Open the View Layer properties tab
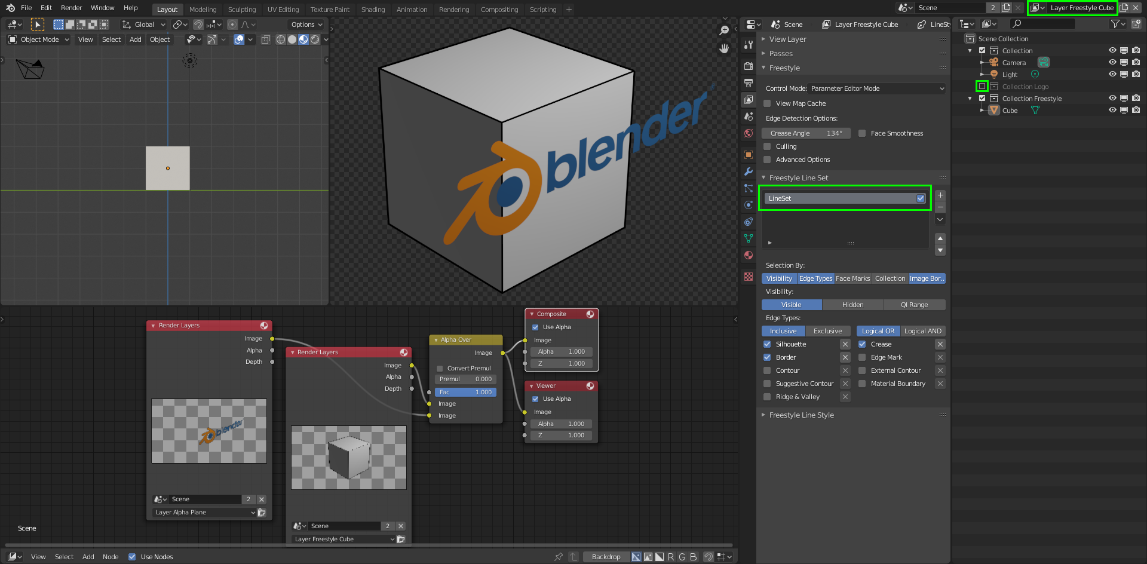 click(749, 99)
